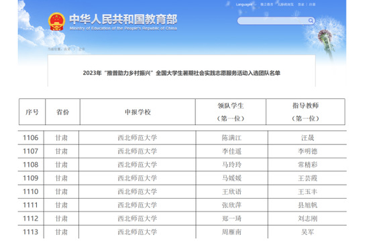Screen dimensions: 371x245
Task: Click the 注册 register link
Action: (312, 5)
